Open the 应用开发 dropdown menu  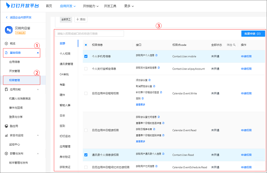(68, 6)
